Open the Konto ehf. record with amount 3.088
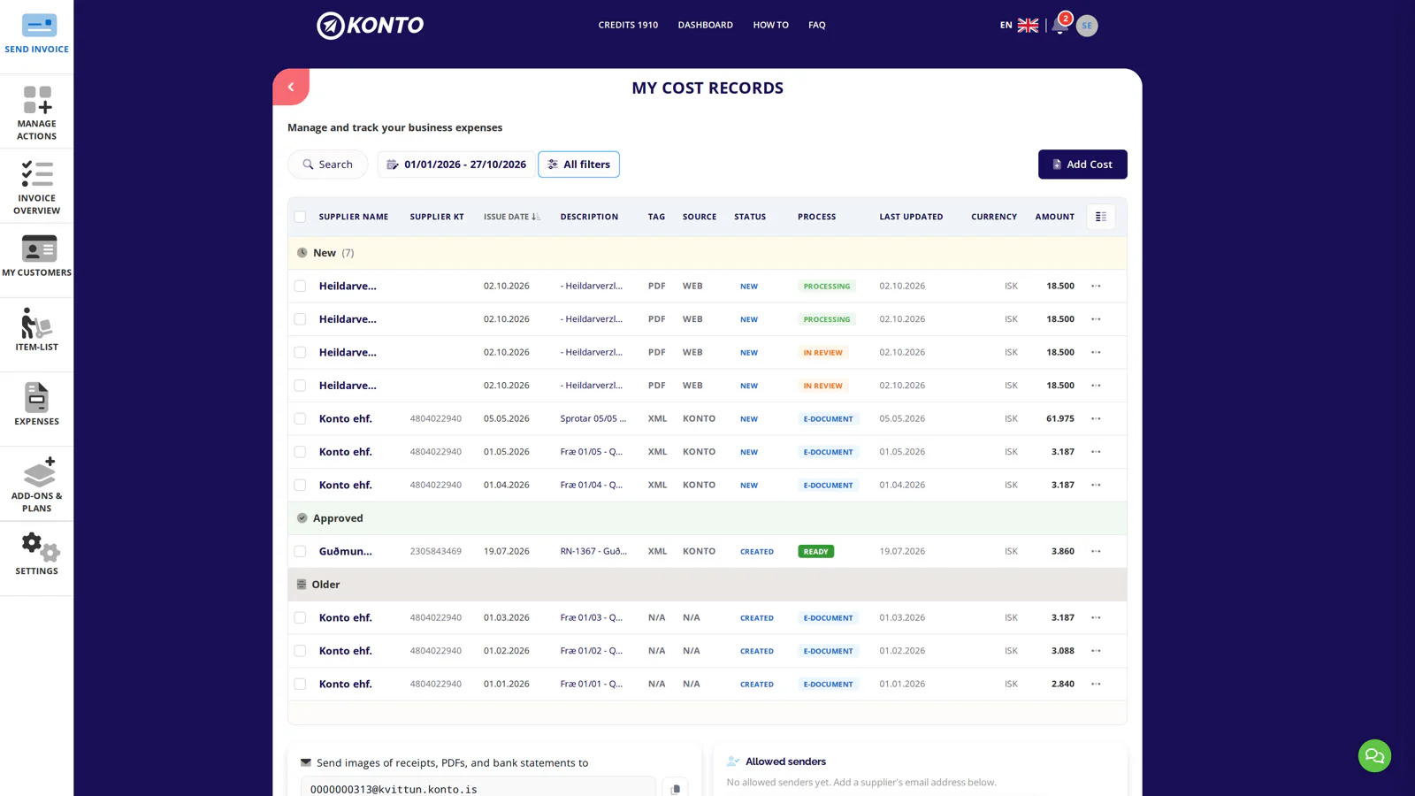 pyautogui.click(x=345, y=651)
